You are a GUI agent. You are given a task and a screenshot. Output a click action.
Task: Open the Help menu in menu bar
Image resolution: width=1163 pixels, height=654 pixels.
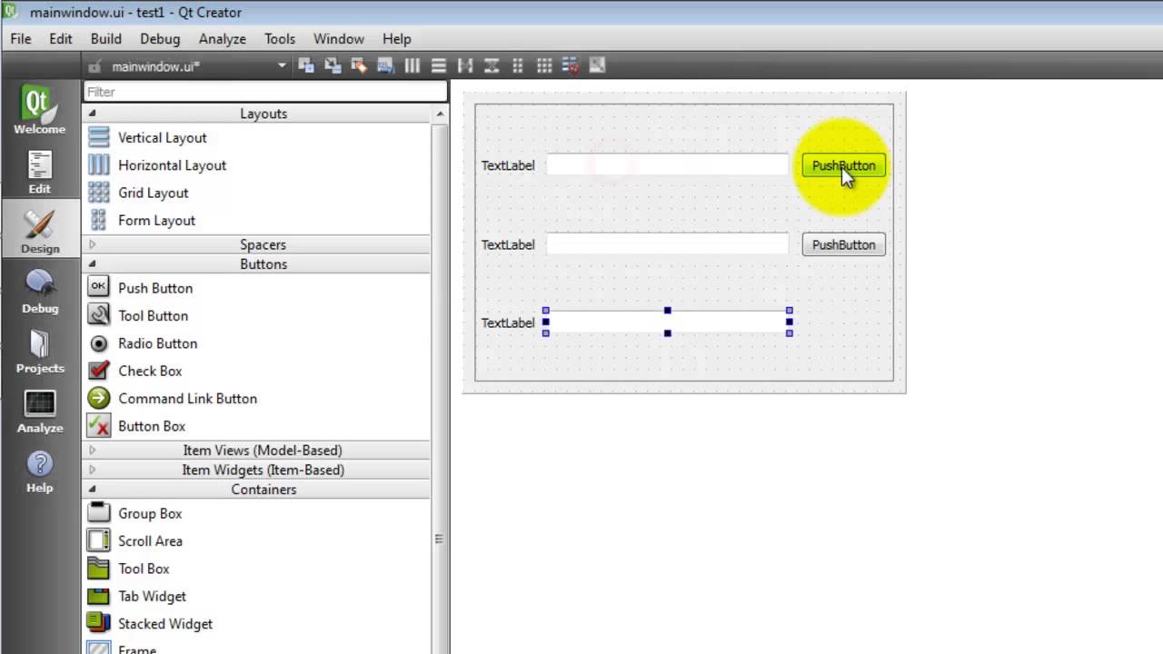coord(397,39)
